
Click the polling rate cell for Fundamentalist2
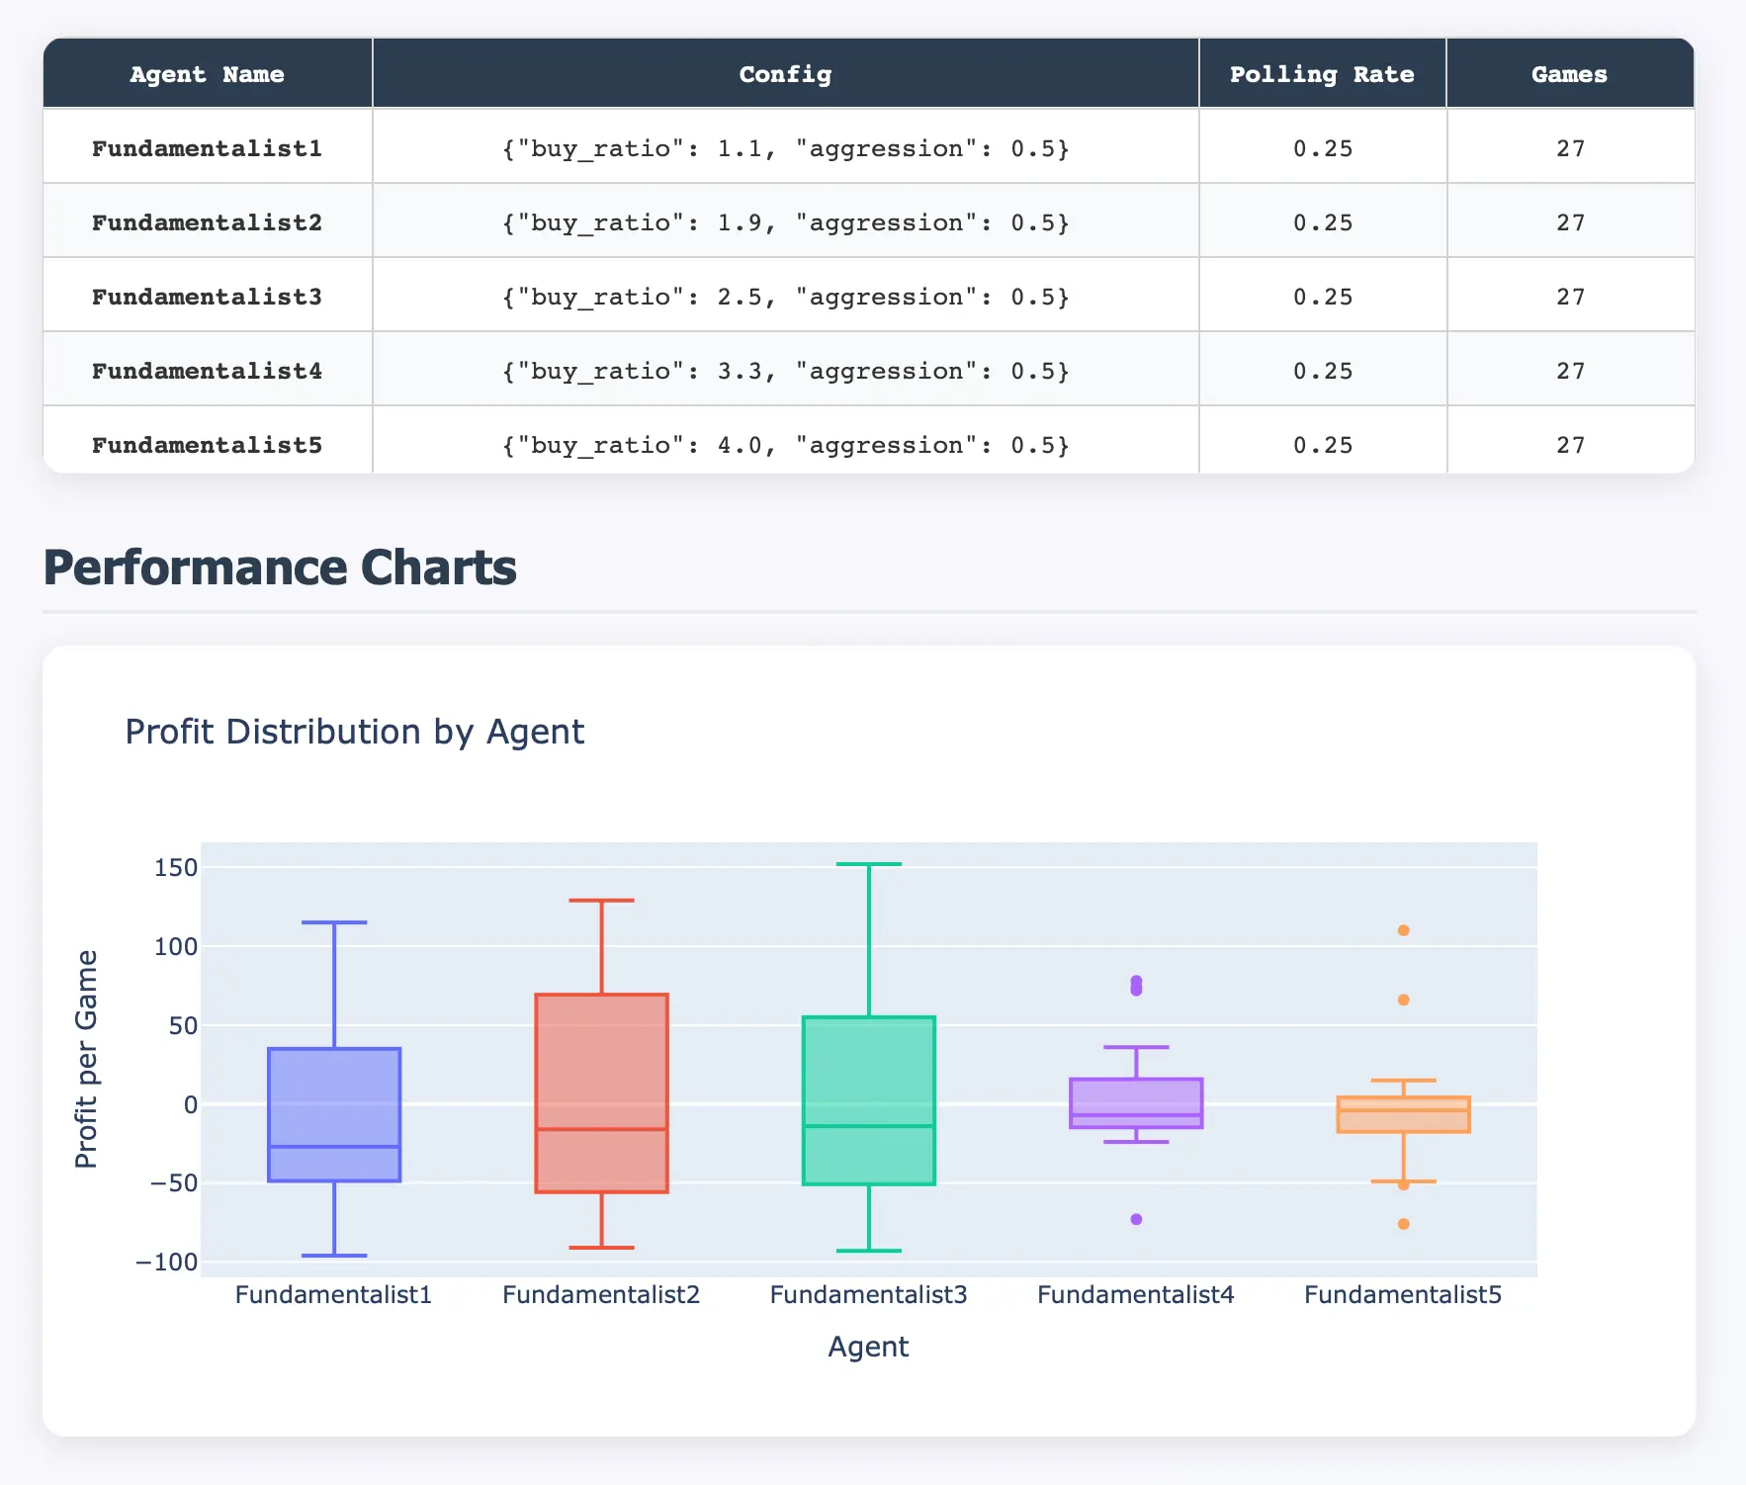(1322, 222)
